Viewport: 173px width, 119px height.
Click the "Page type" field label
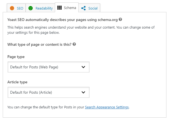(x=16, y=57)
